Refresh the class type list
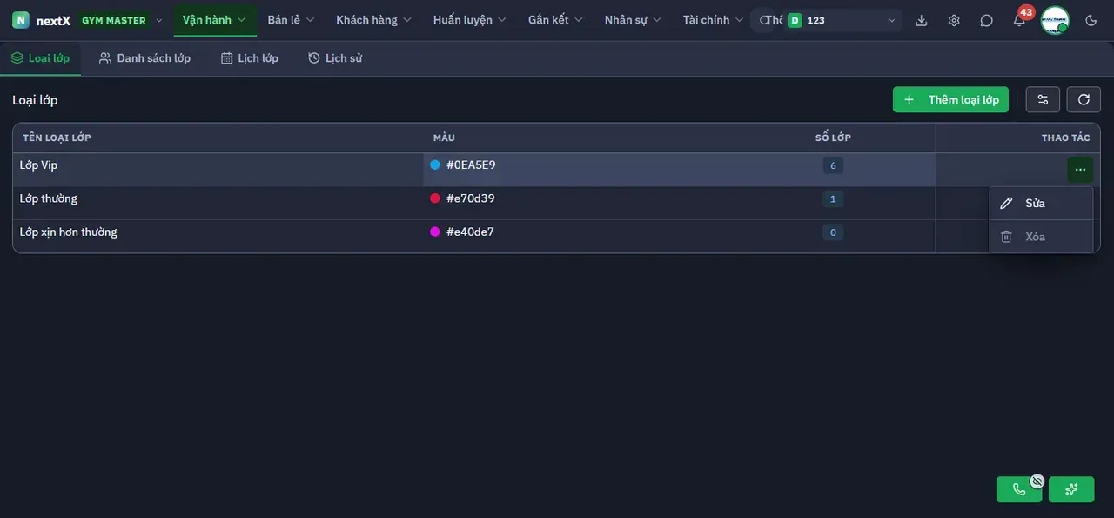Screen dimensions: 1114x518 [1084, 99]
